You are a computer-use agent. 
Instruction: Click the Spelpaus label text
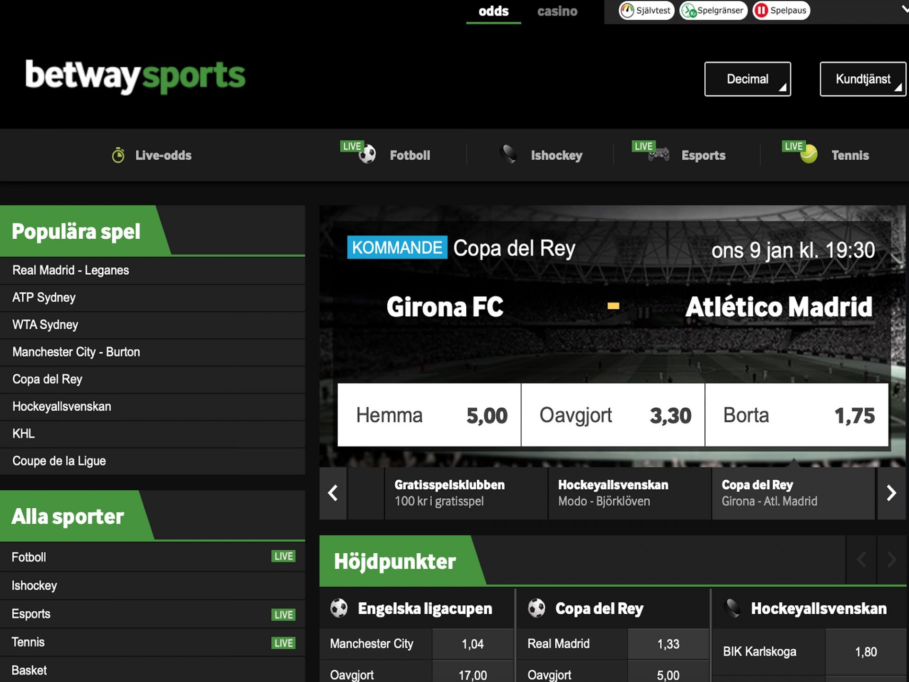[788, 10]
